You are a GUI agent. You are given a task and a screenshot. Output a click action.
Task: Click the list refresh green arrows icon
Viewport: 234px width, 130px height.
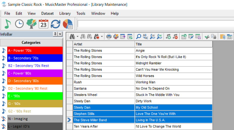click(130, 36)
